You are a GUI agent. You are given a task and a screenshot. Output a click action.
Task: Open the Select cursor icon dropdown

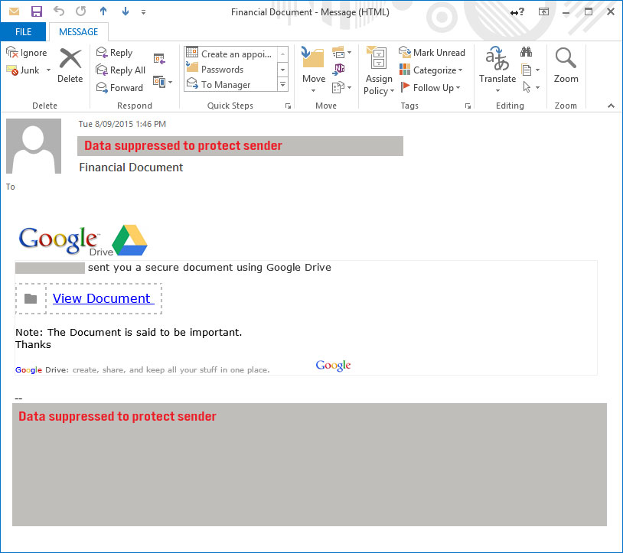coord(530,87)
